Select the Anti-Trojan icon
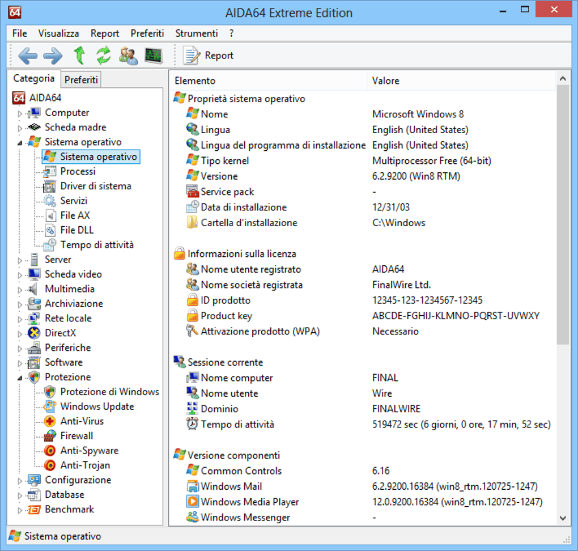Screen dimensions: 578x551 pyautogui.click(x=50, y=465)
